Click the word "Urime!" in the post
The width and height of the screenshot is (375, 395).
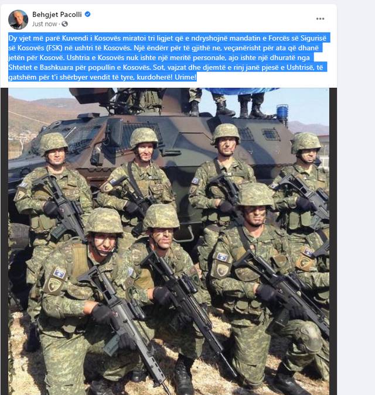coord(185,77)
